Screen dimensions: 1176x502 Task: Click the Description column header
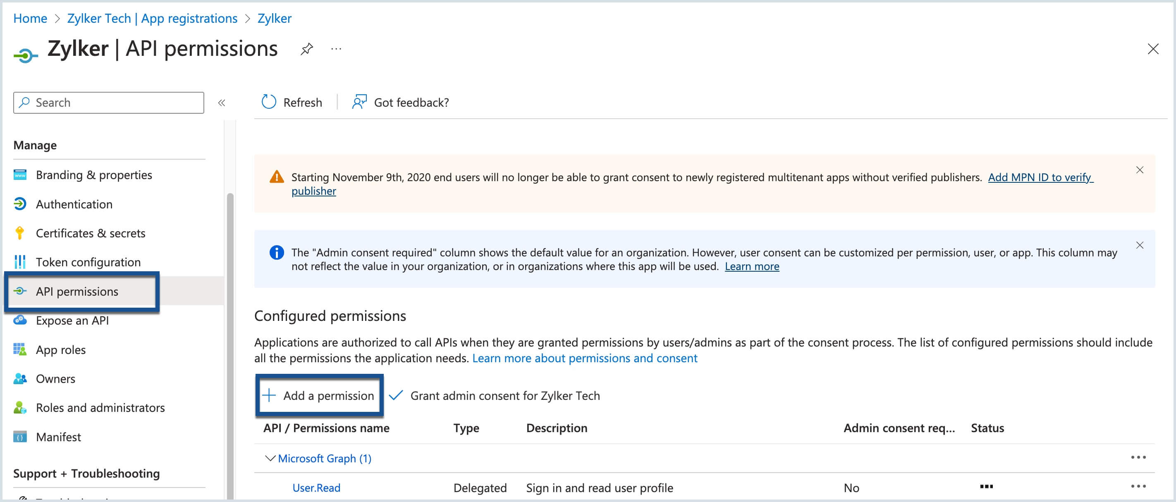pyautogui.click(x=557, y=428)
